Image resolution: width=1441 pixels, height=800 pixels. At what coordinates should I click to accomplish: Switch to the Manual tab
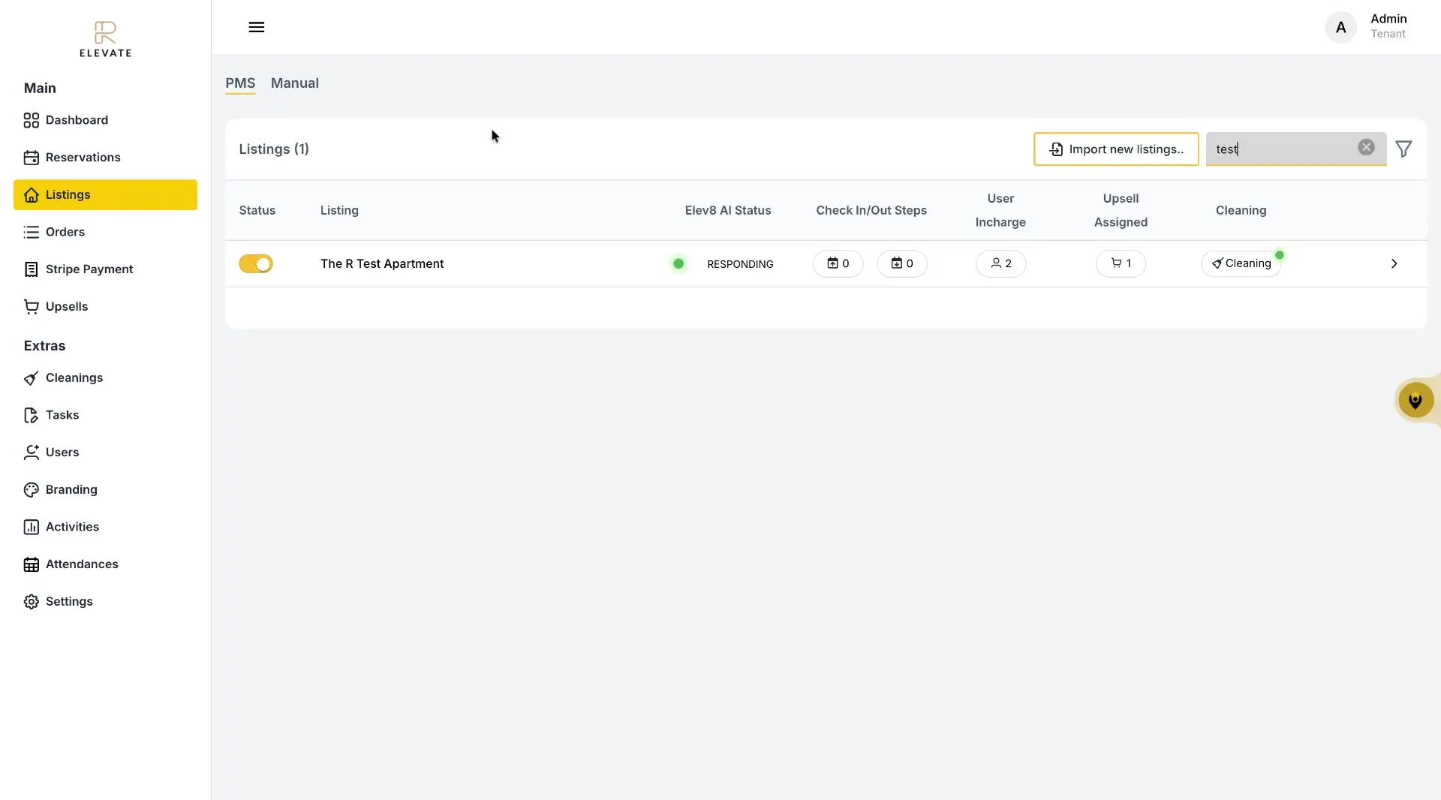(x=294, y=83)
